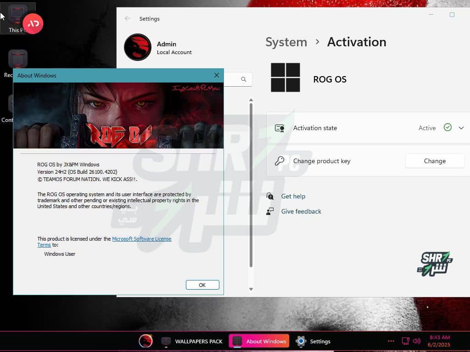Switch to About Windows on the taskbar
The image size is (470, 352).
(259, 341)
